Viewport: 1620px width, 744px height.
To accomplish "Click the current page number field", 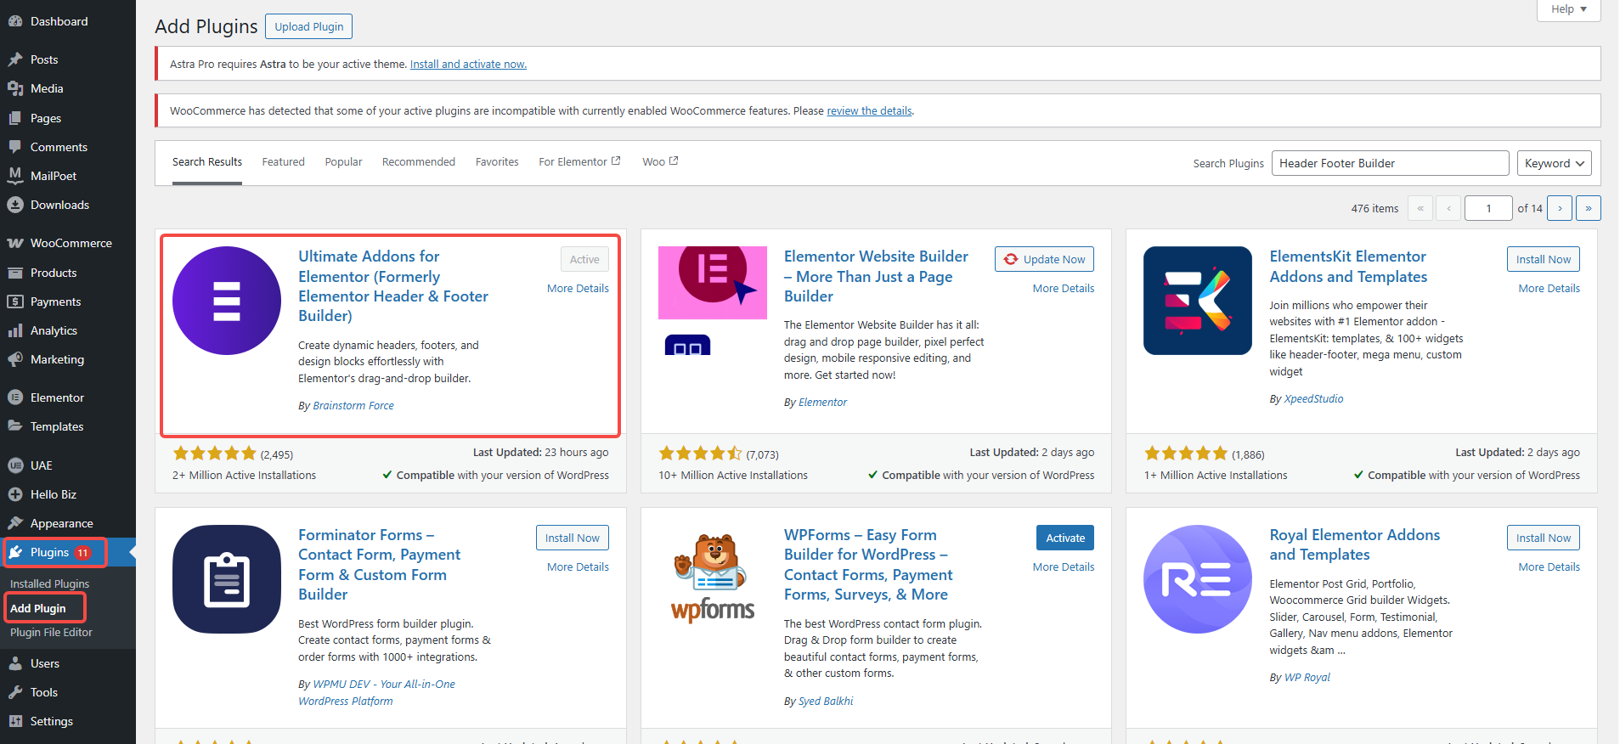I will [1488, 208].
